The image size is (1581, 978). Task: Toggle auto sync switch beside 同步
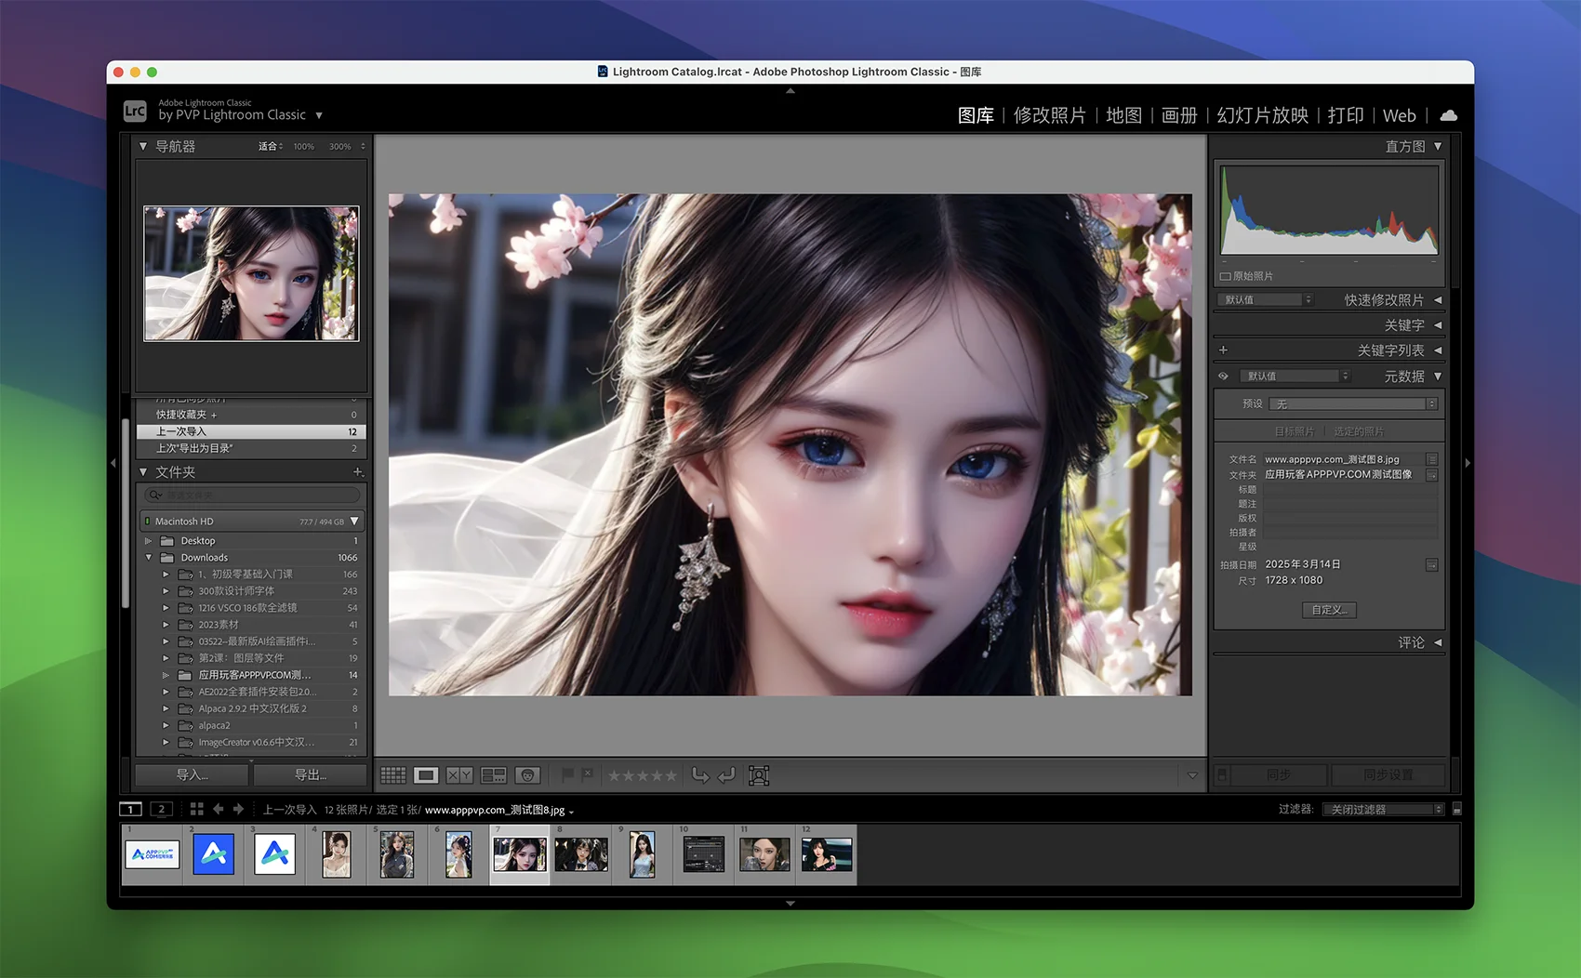[1223, 774]
